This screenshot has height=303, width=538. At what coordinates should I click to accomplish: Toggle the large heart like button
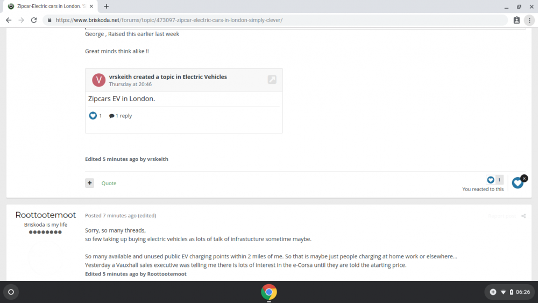pos(517,183)
